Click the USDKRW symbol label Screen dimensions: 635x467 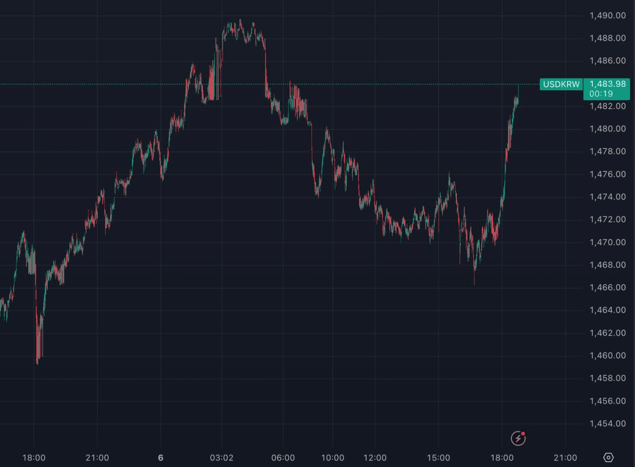pos(561,84)
